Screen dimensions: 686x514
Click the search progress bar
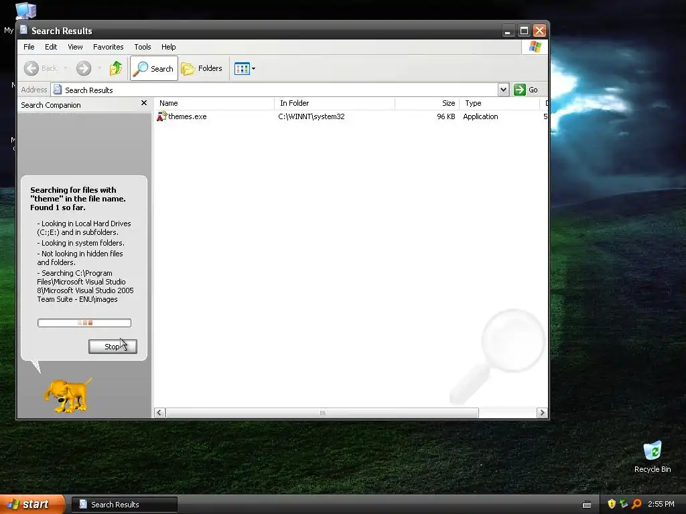pyautogui.click(x=84, y=323)
